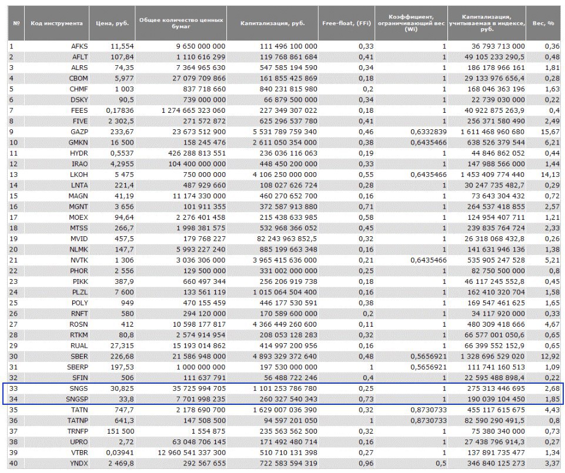565x473 pixels.
Task: Click SNGSP free-float value 0,73
Action: tap(366, 399)
